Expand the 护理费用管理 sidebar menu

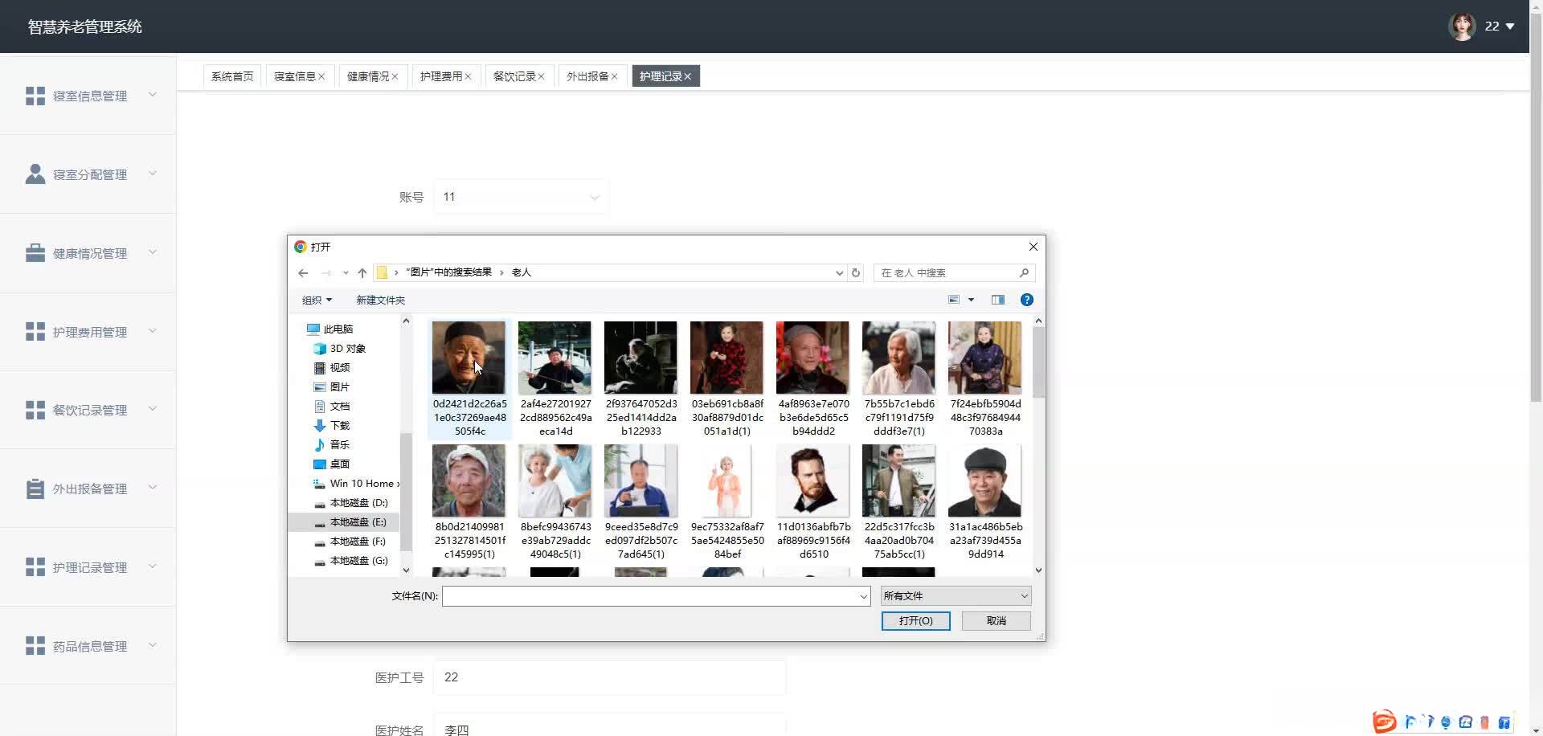tap(88, 332)
